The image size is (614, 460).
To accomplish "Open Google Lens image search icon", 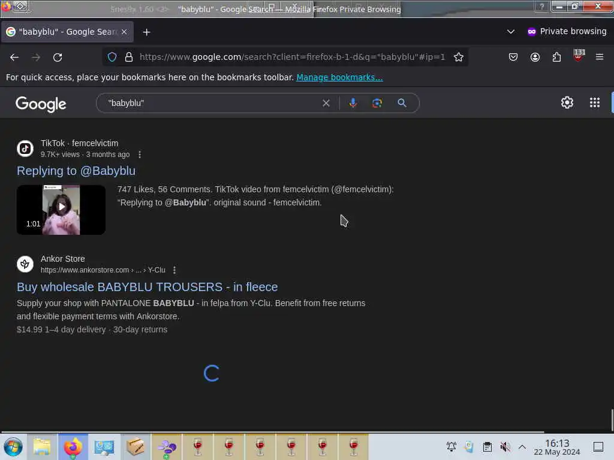I will [377, 103].
